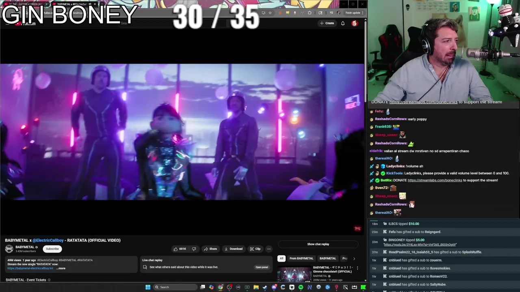520x292 pixels.
Task: Open Copilot from taskbar
Action: pyautogui.click(x=211, y=287)
